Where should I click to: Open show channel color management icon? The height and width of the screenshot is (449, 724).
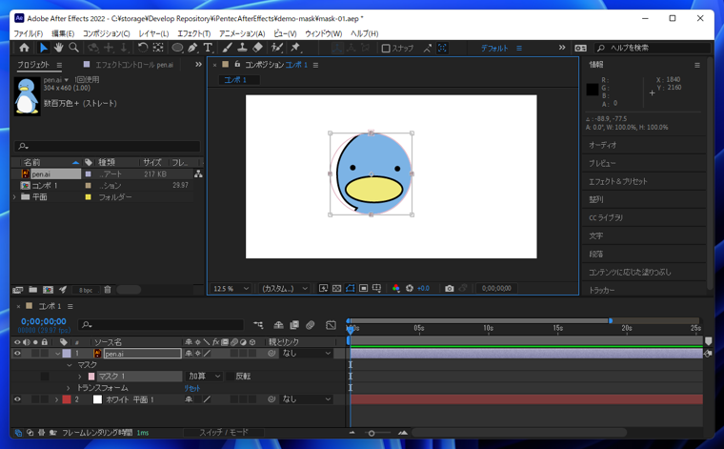point(395,288)
